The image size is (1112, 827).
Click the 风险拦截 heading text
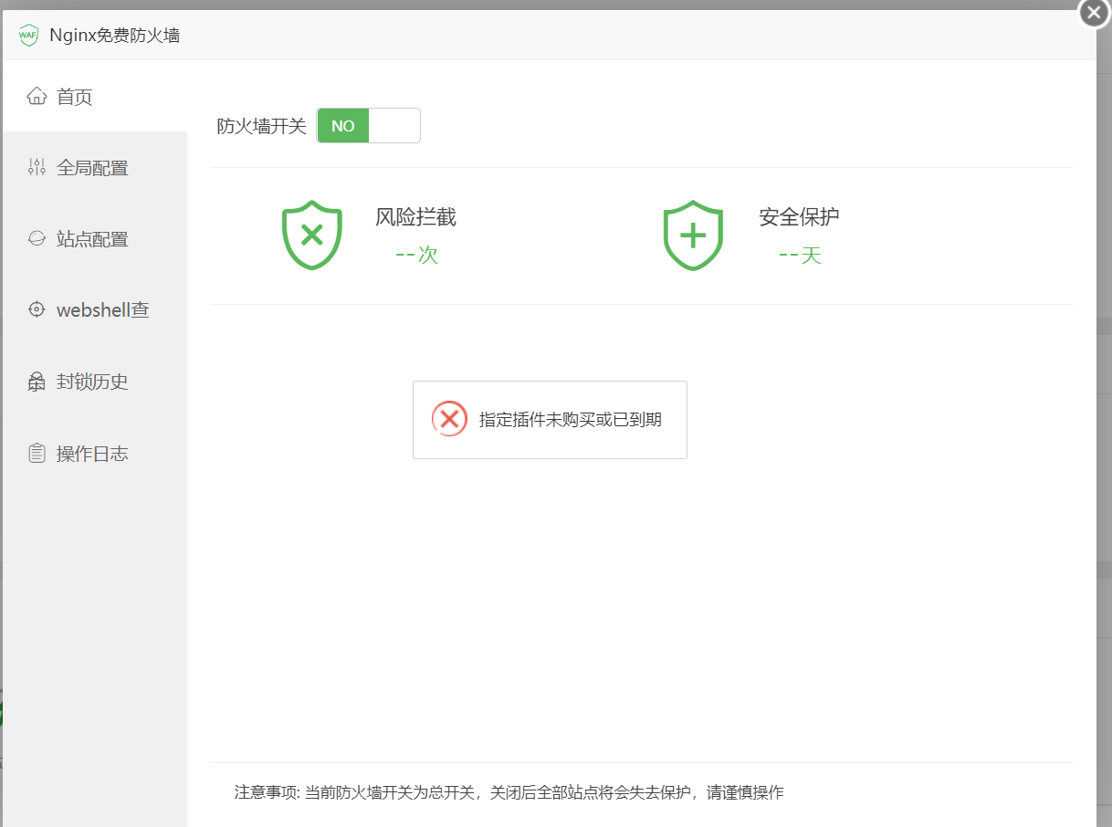[x=415, y=217]
